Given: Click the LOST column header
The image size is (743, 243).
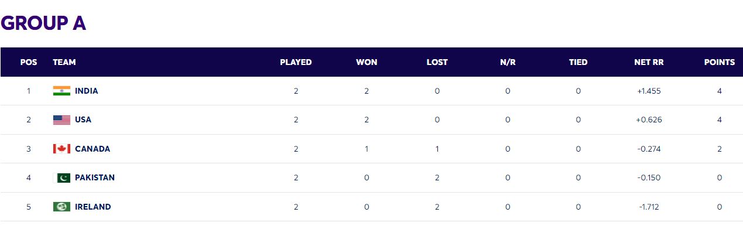Looking at the screenshot, I should (437, 62).
